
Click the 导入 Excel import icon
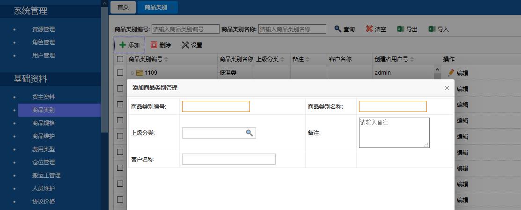pyautogui.click(x=432, y=29)
